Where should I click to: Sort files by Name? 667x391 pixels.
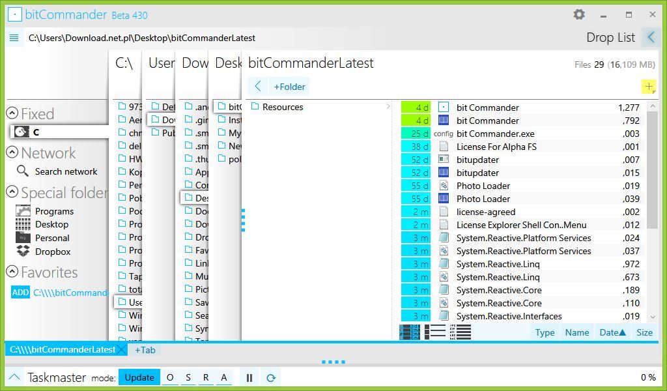577,332
